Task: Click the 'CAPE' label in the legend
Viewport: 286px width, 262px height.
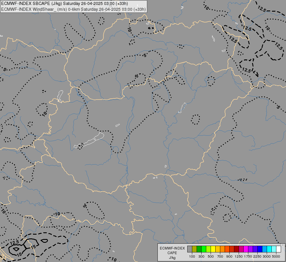Action: 172,253
